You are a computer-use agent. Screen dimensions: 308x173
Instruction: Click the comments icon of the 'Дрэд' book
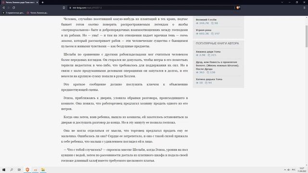(x=208, y=73)
